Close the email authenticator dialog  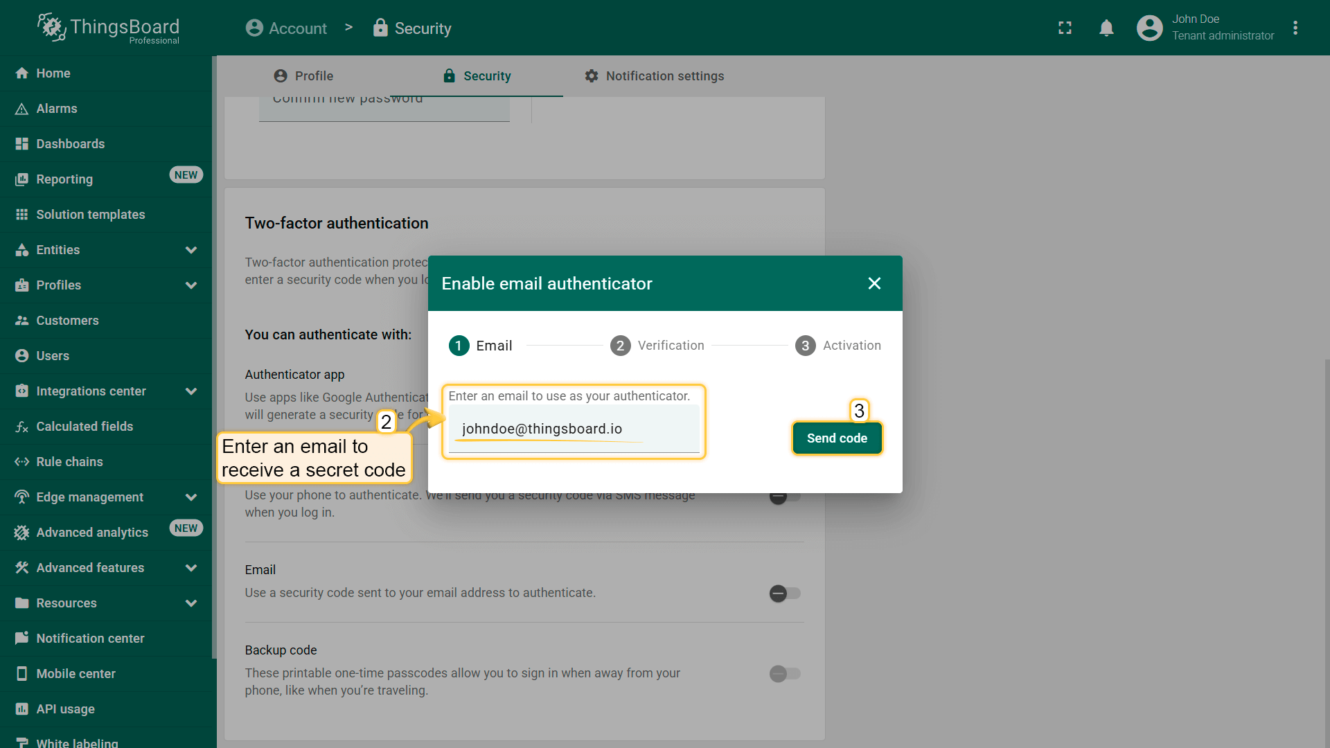pyautogui.click(x=874, y=283)
